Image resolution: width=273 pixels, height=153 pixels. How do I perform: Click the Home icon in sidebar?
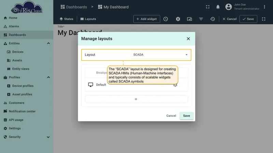click(5, 18)
